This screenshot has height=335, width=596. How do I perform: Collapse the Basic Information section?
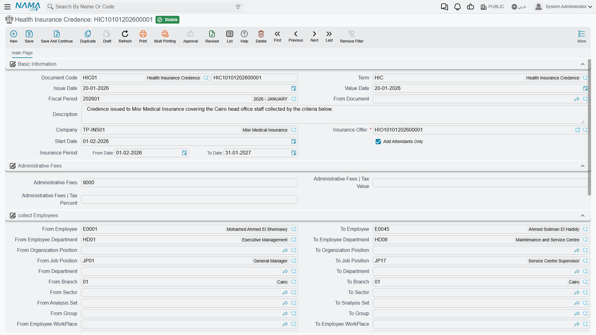click(x=583, y=64)
